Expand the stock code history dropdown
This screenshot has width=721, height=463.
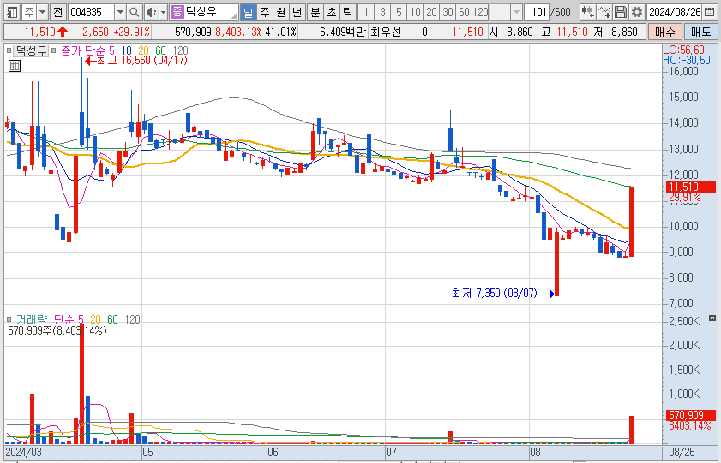tap(120, 12)
